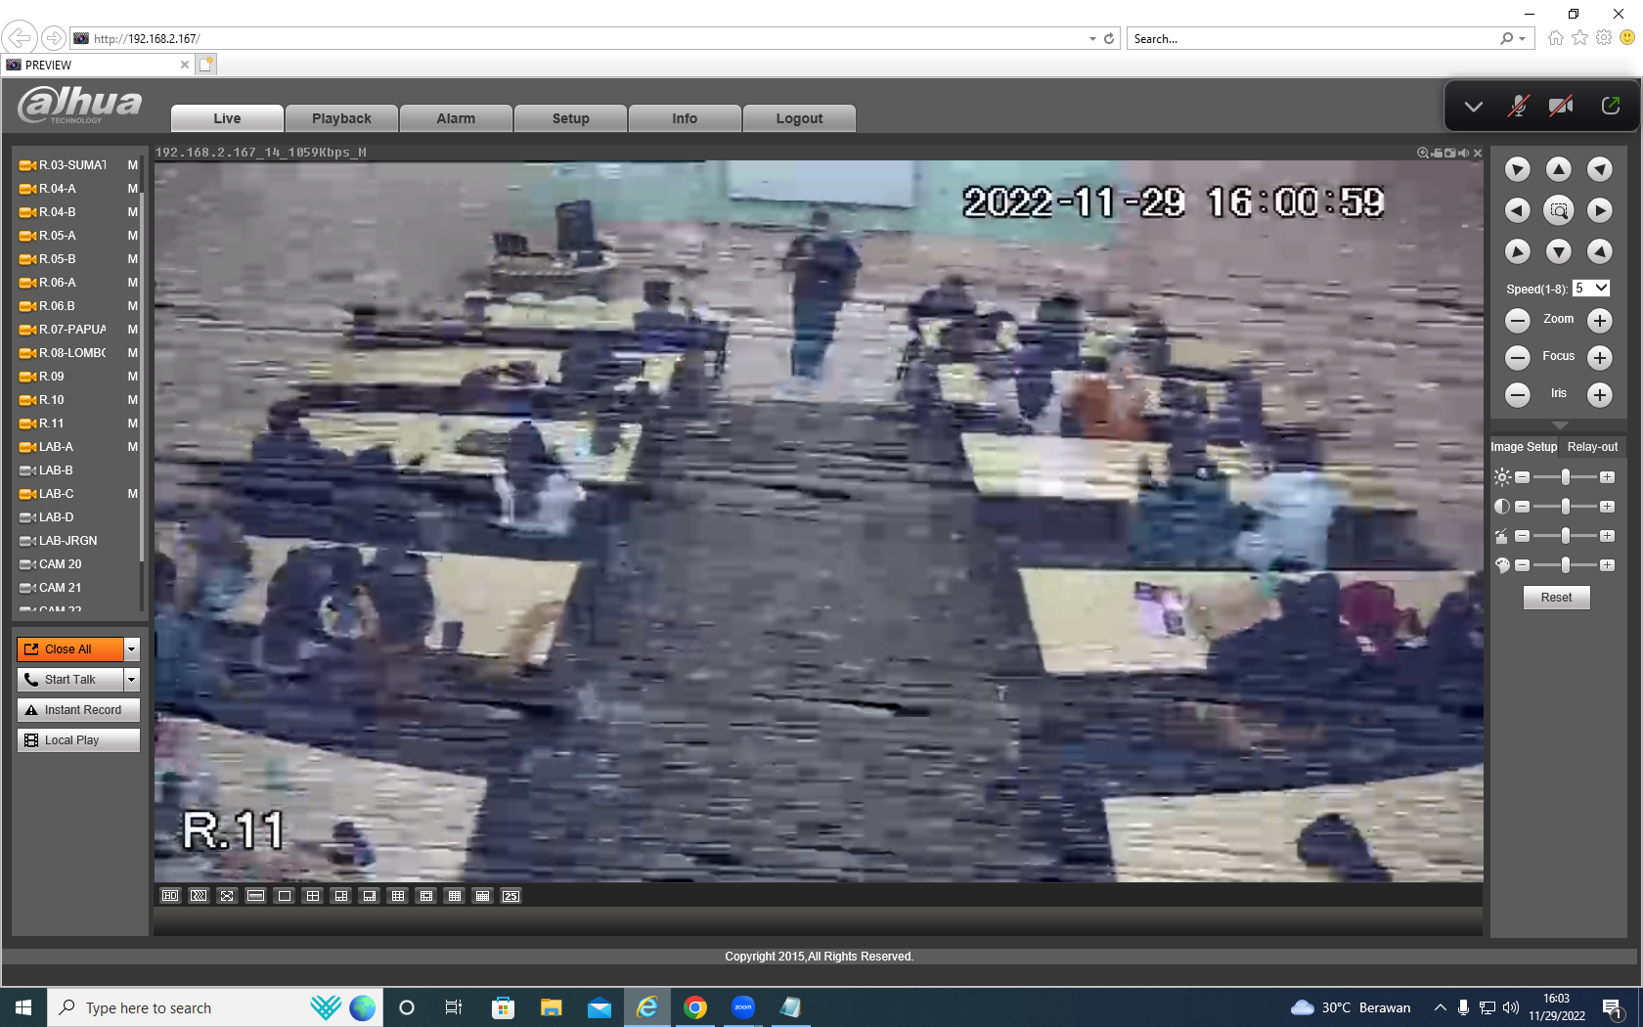Activate the PTZ center 3D positioning button

(x=1558, y=210)
